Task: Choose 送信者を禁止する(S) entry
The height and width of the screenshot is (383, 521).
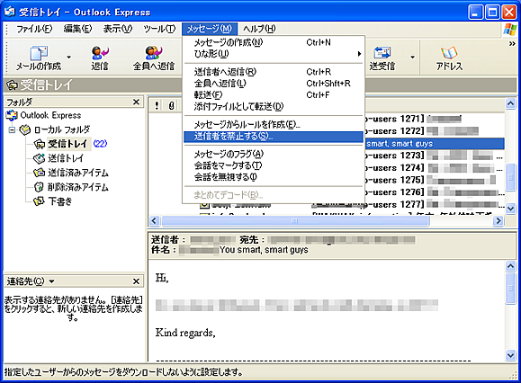Action: (x=274, y=137)
